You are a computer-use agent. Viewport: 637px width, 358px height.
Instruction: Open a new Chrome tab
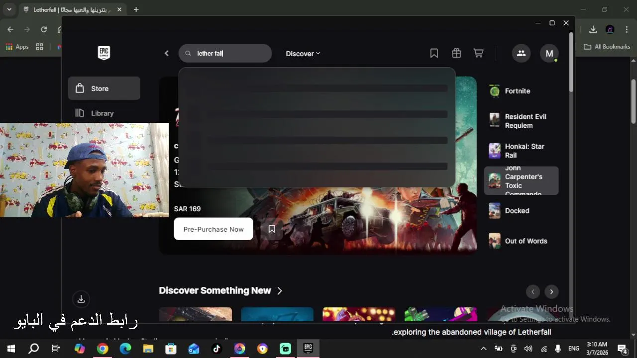(x=136, y=9)
